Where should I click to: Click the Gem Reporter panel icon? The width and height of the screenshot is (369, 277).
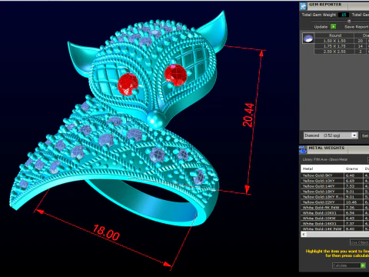tap(304, 5)
